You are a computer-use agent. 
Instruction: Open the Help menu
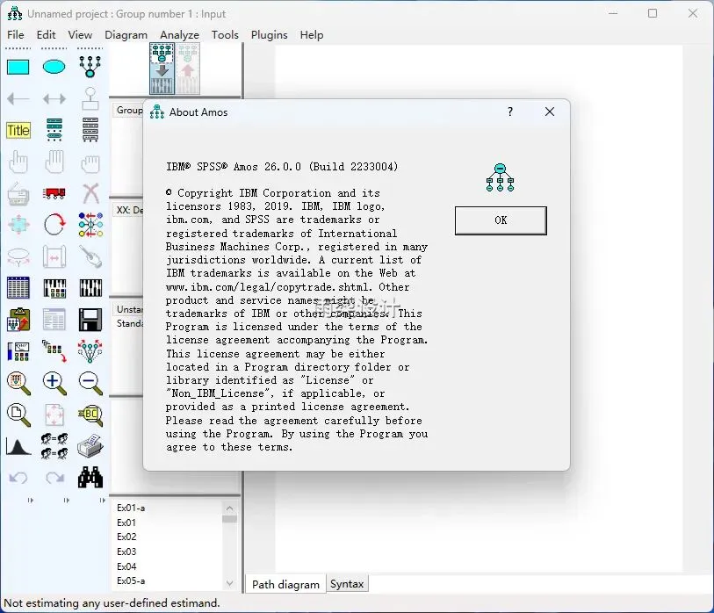click(x=312, y=35)
